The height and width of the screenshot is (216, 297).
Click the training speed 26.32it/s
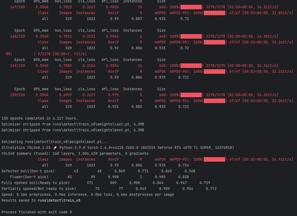[266, 7]
